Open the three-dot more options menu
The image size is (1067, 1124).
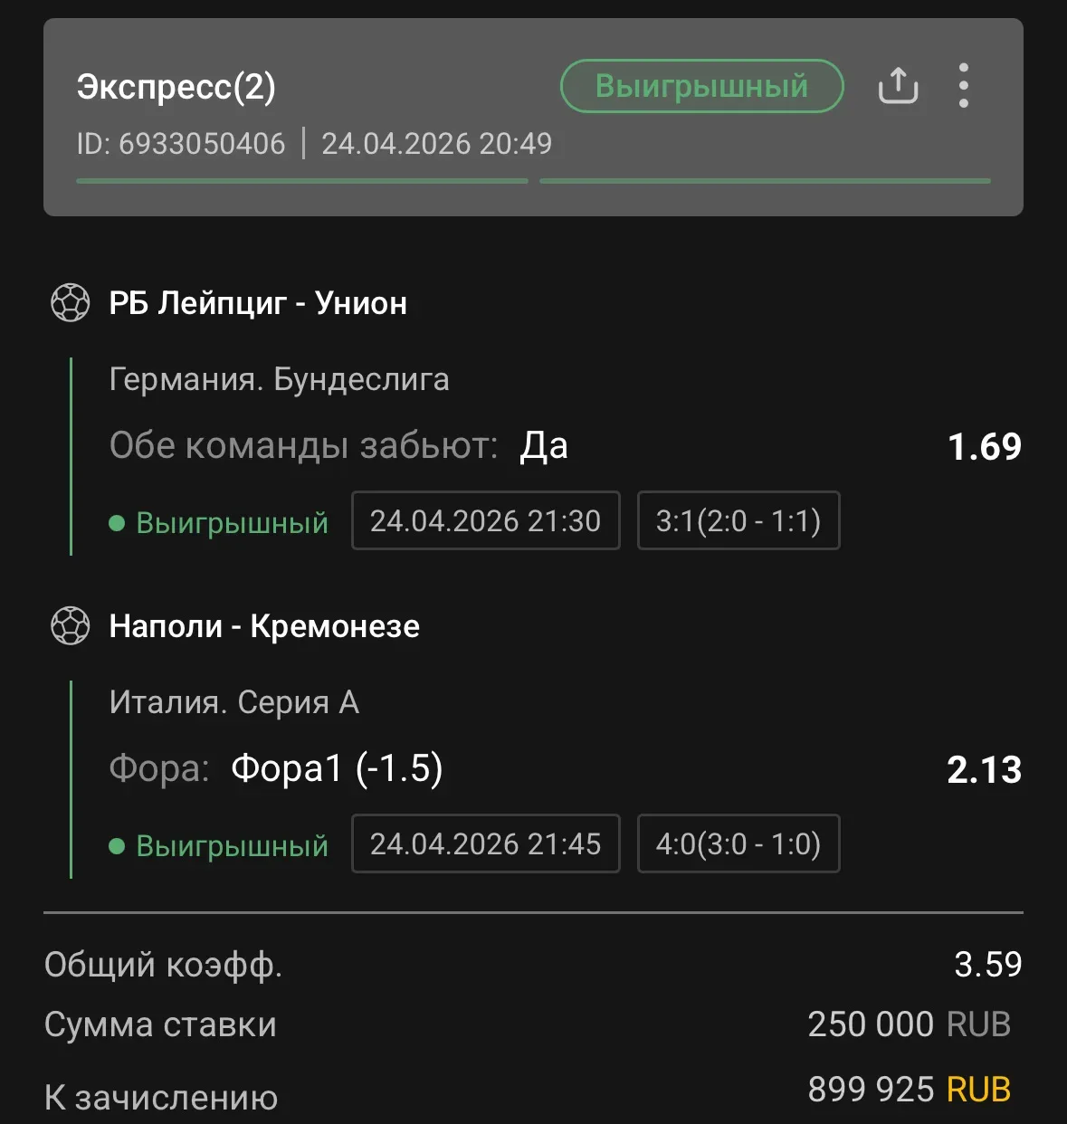[x=964, y=86]
